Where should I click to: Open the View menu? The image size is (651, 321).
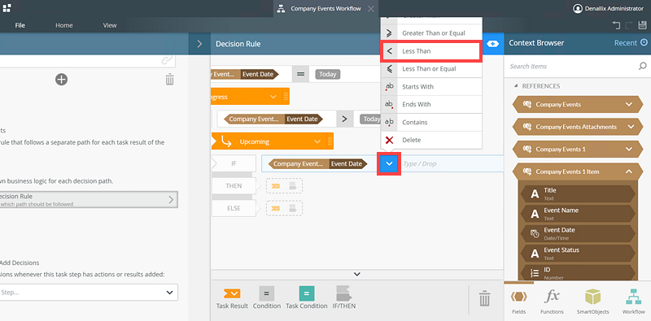(x=110, y=25)
